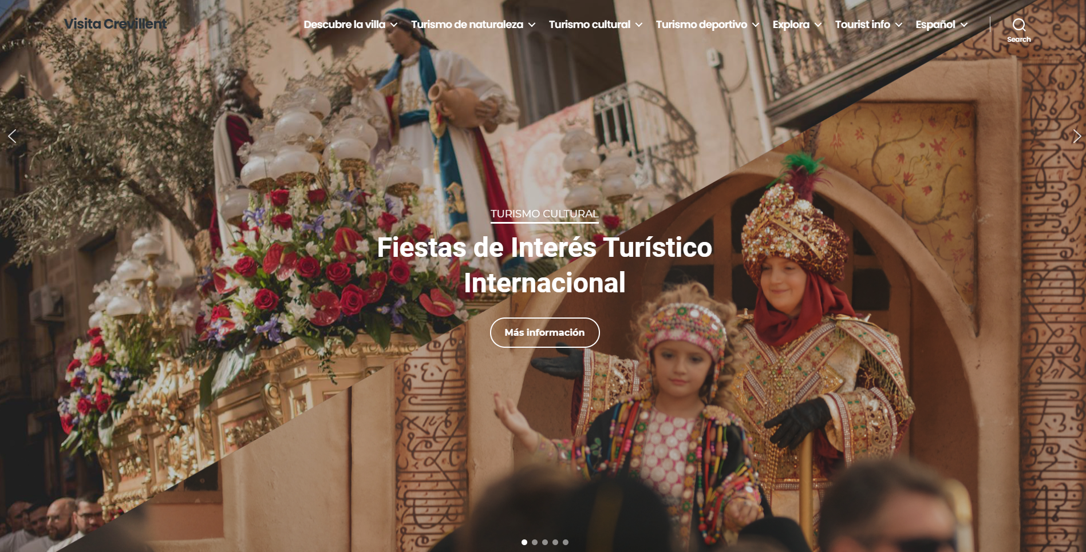Select the first carousel dot
Viewport: 1086px width, 552px height.
[x=524, y=542]
